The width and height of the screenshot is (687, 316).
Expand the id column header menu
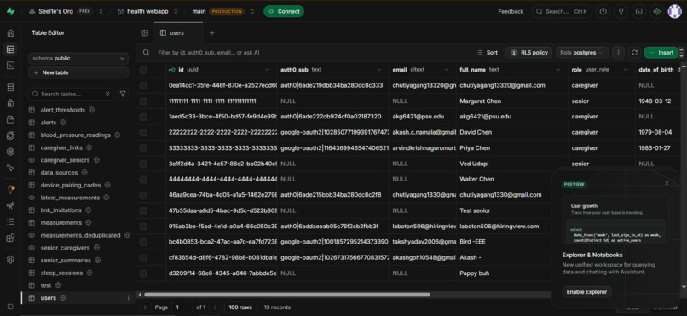point(268,70)
